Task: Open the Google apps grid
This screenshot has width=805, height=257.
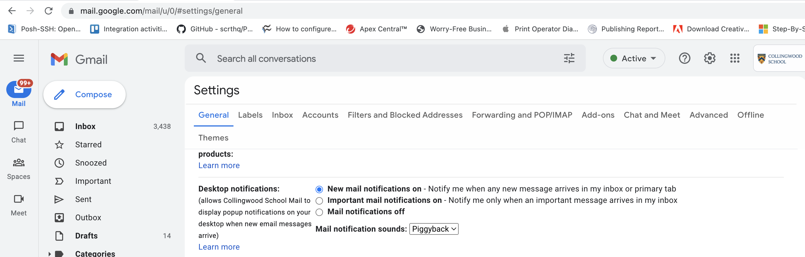Action: pyautogui.click(x=735, y=58)
